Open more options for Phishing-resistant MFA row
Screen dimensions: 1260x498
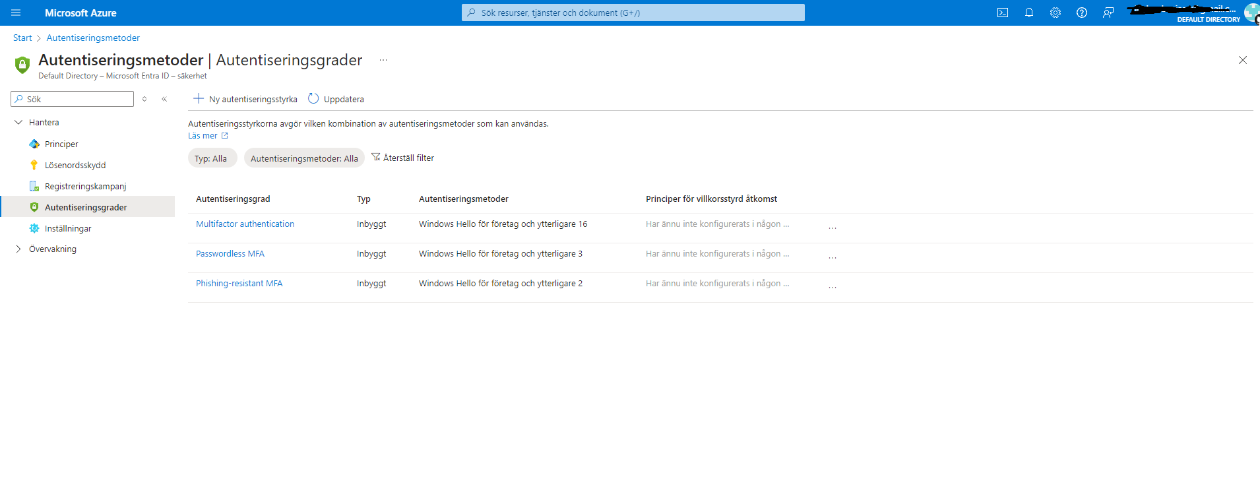pyautogui.click(x=833, y=287)
